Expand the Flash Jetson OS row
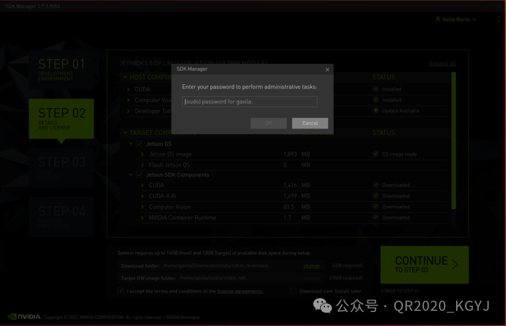506x326 pixels. (142, 165)
